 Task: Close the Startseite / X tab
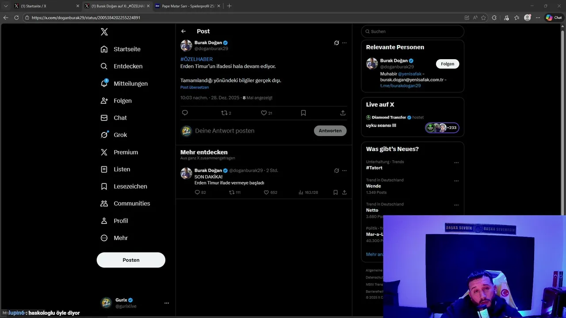[x=78, y=6]
